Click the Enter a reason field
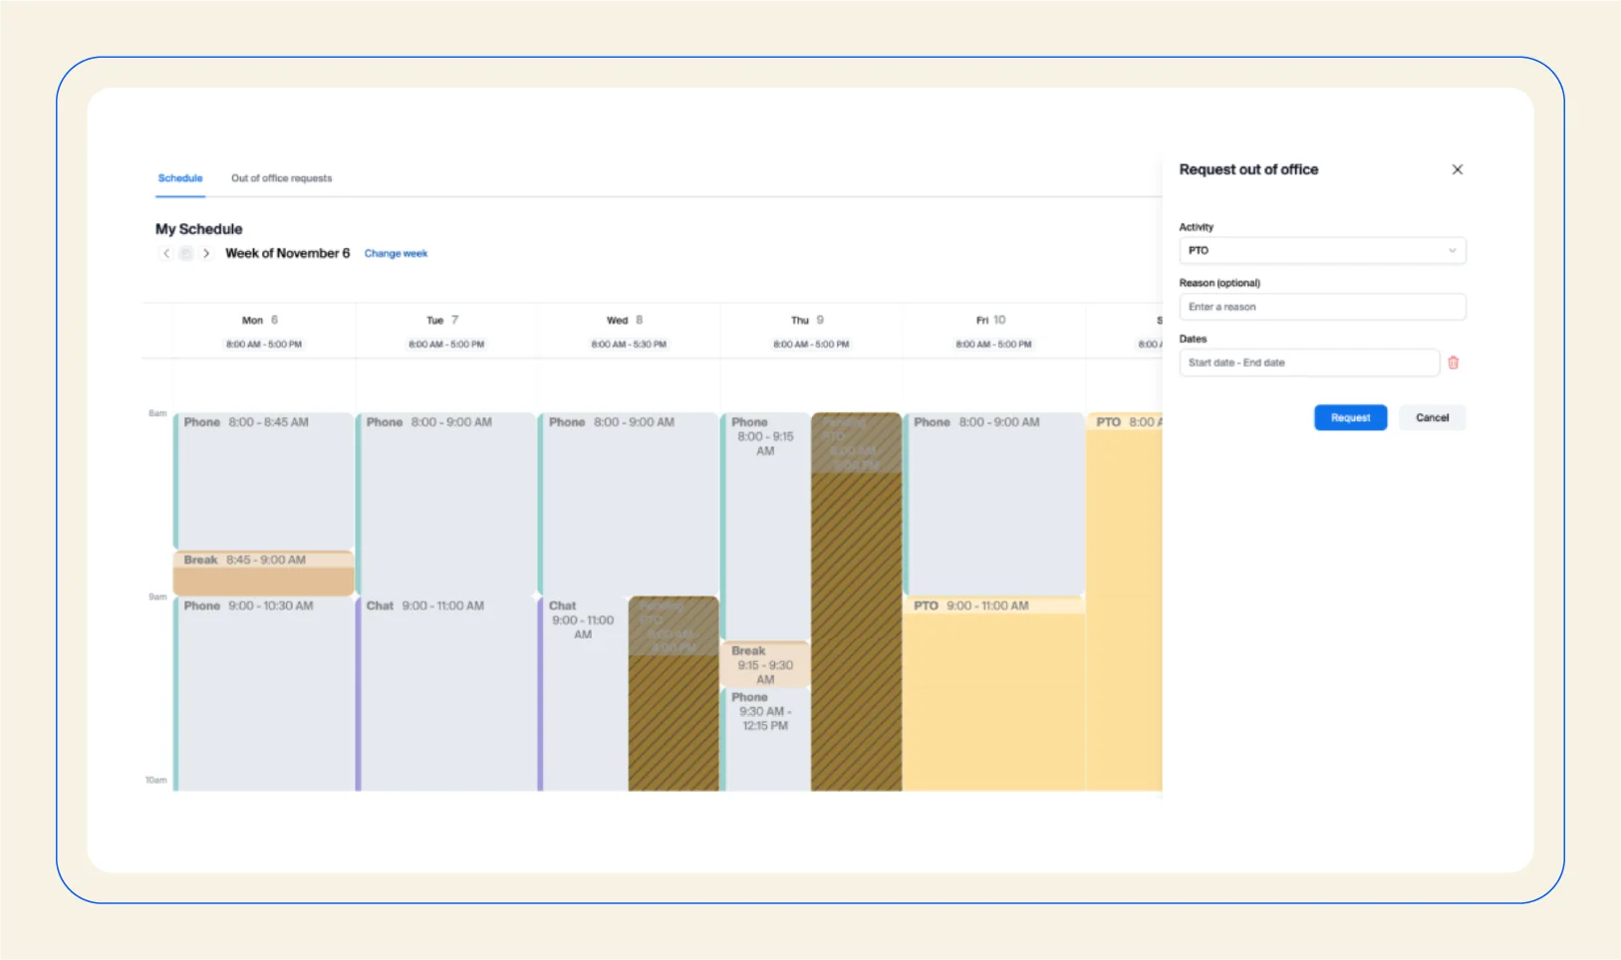This screenshot has height=960, width=1621. click(1322, 306)
